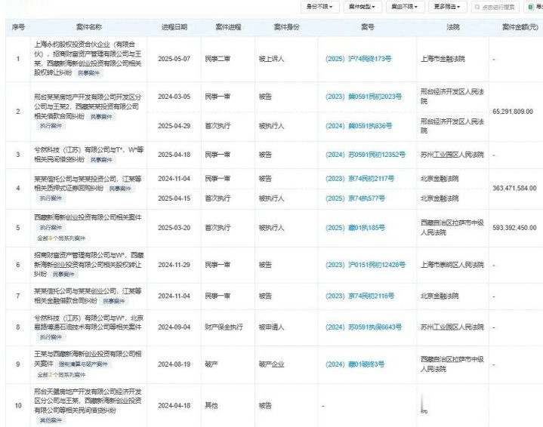
Task: Expand 全部2个同系列案件 in row 9
Action: (x=61, y=375)
